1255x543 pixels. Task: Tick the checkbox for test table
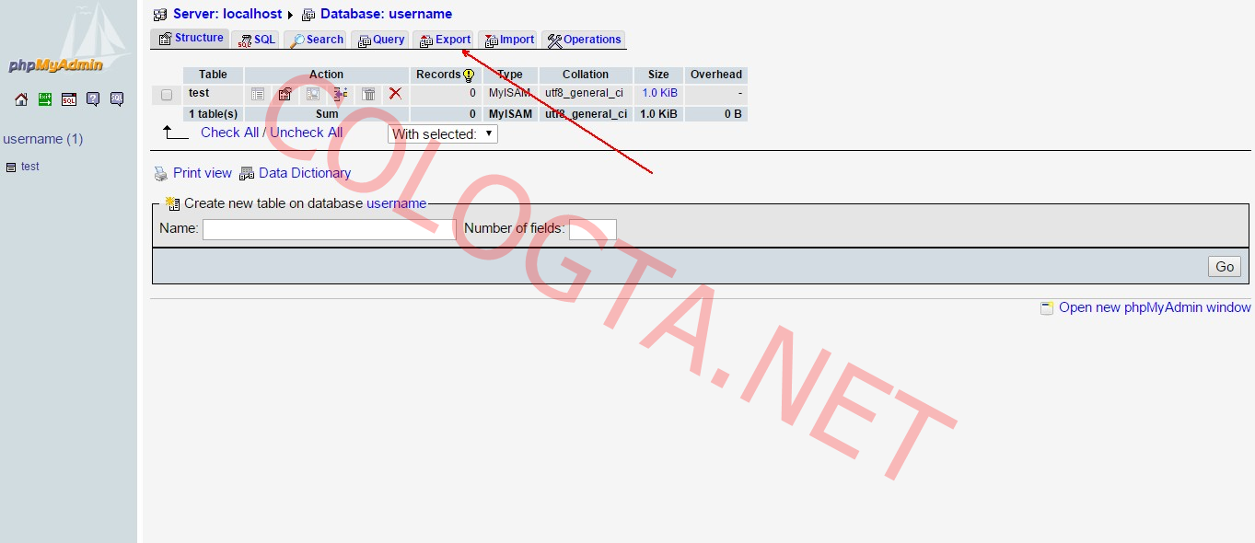click(x=167, y=94)
